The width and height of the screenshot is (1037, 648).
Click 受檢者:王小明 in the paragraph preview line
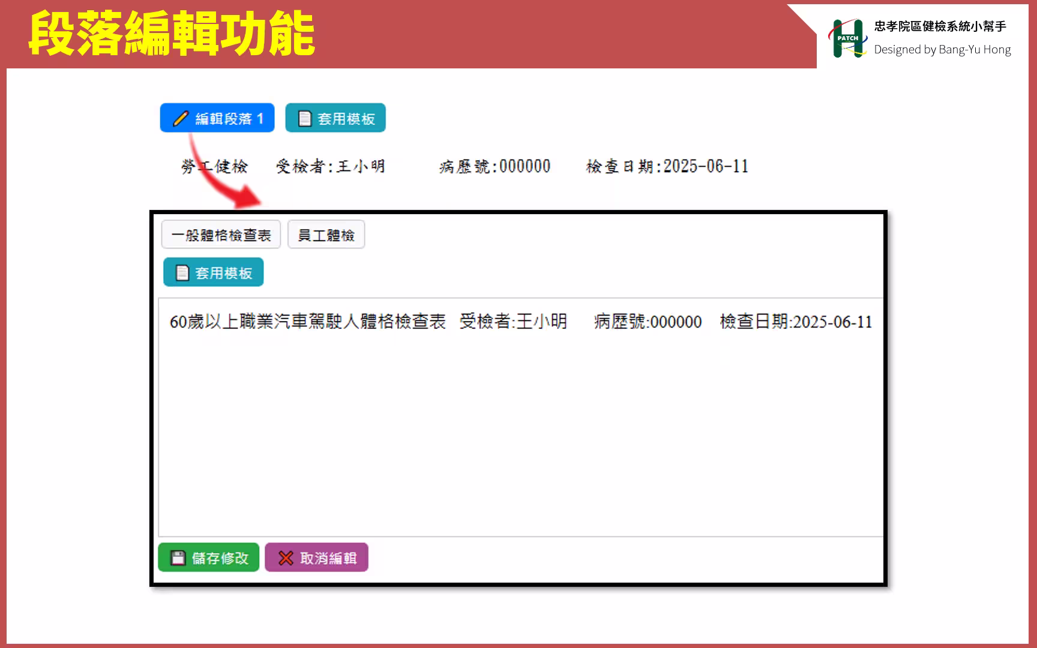click(x=331, y=166)
